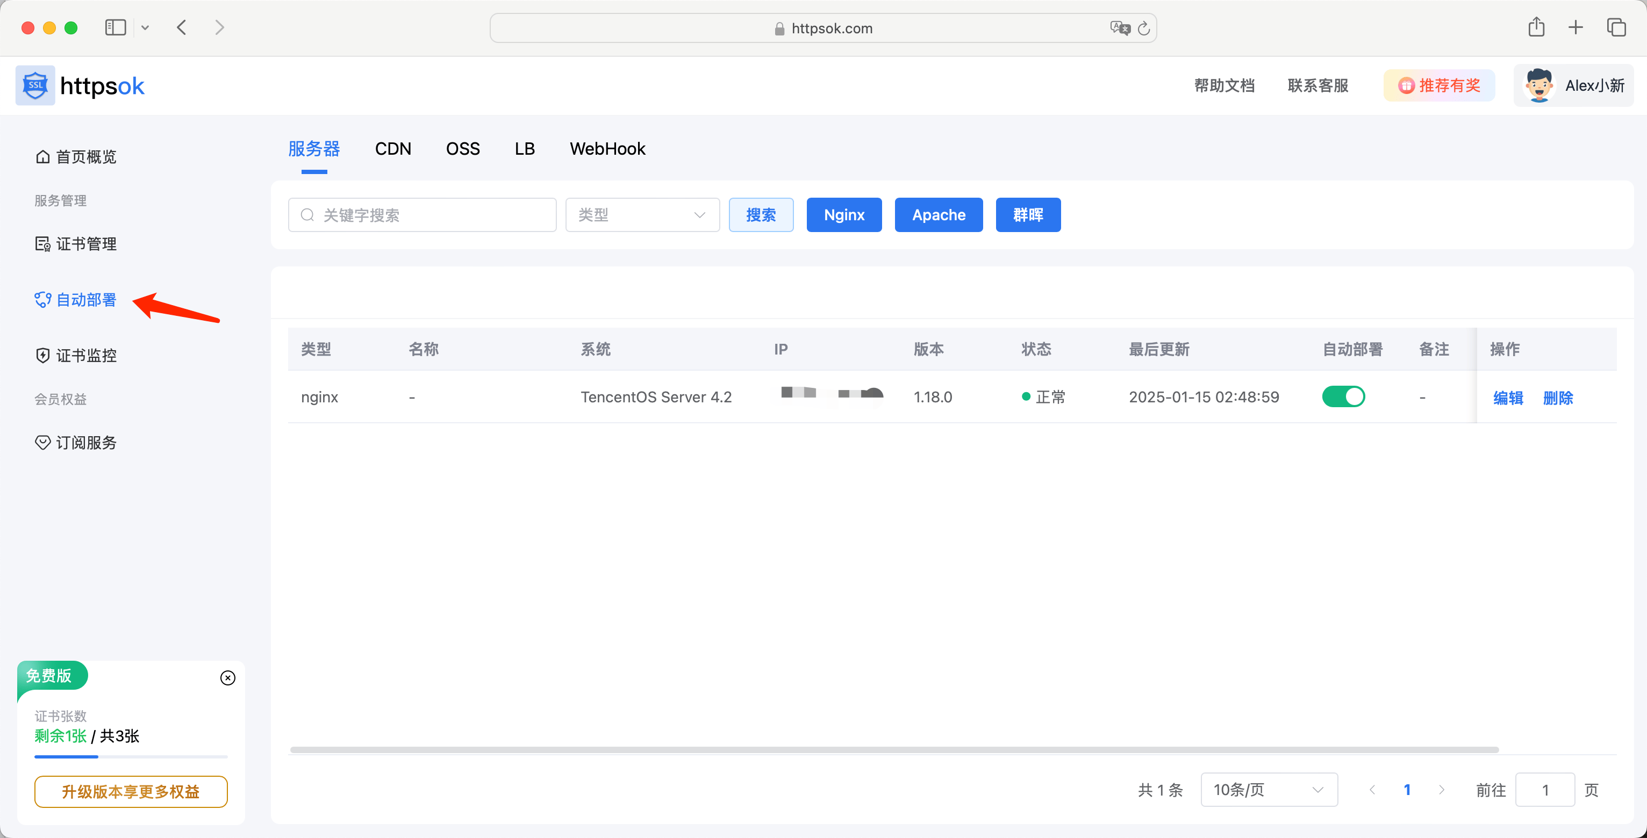Close the 免费版 plan card
Screen dimensions: 1647x838
[x=227, y=678]
